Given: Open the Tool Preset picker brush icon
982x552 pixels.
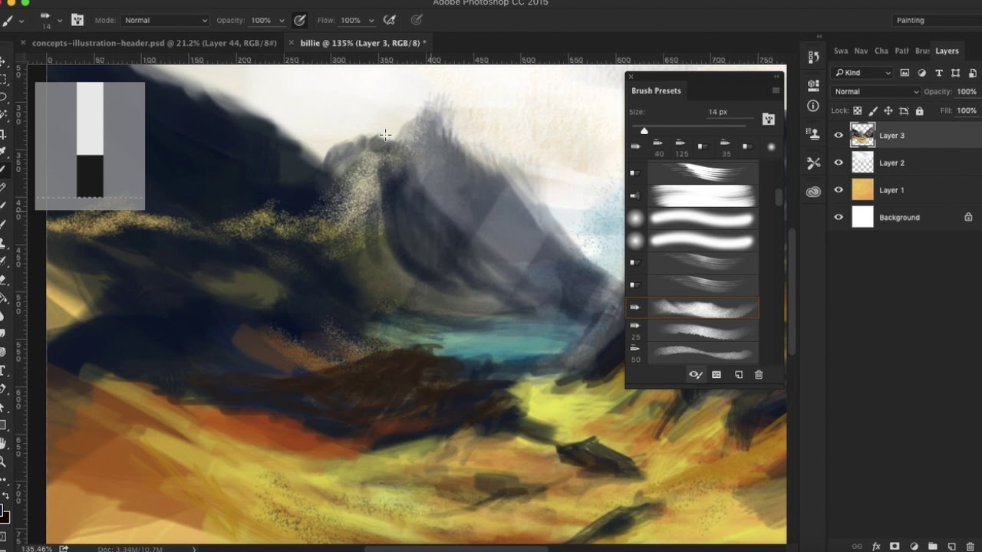Looking at the screenshot, I should point(8,21).
